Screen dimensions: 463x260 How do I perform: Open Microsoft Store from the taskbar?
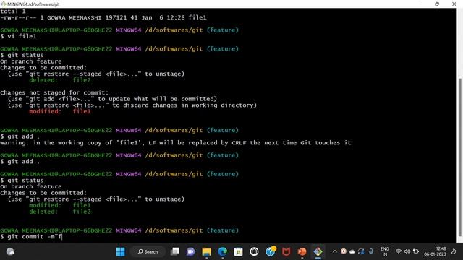tap(238, 252)
